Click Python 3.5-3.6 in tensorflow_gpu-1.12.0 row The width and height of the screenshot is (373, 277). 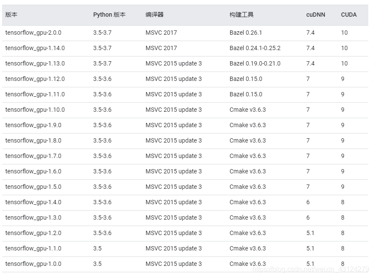(x=102, y=79)
